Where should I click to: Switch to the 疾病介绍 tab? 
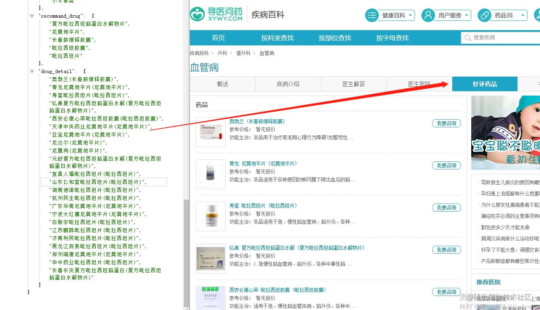tap(288, 84)
